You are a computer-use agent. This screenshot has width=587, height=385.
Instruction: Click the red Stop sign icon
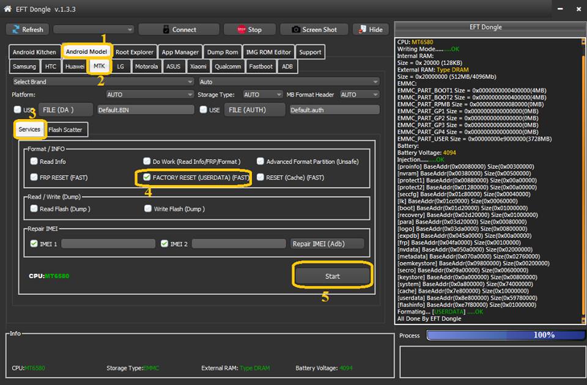pos(242,29)
